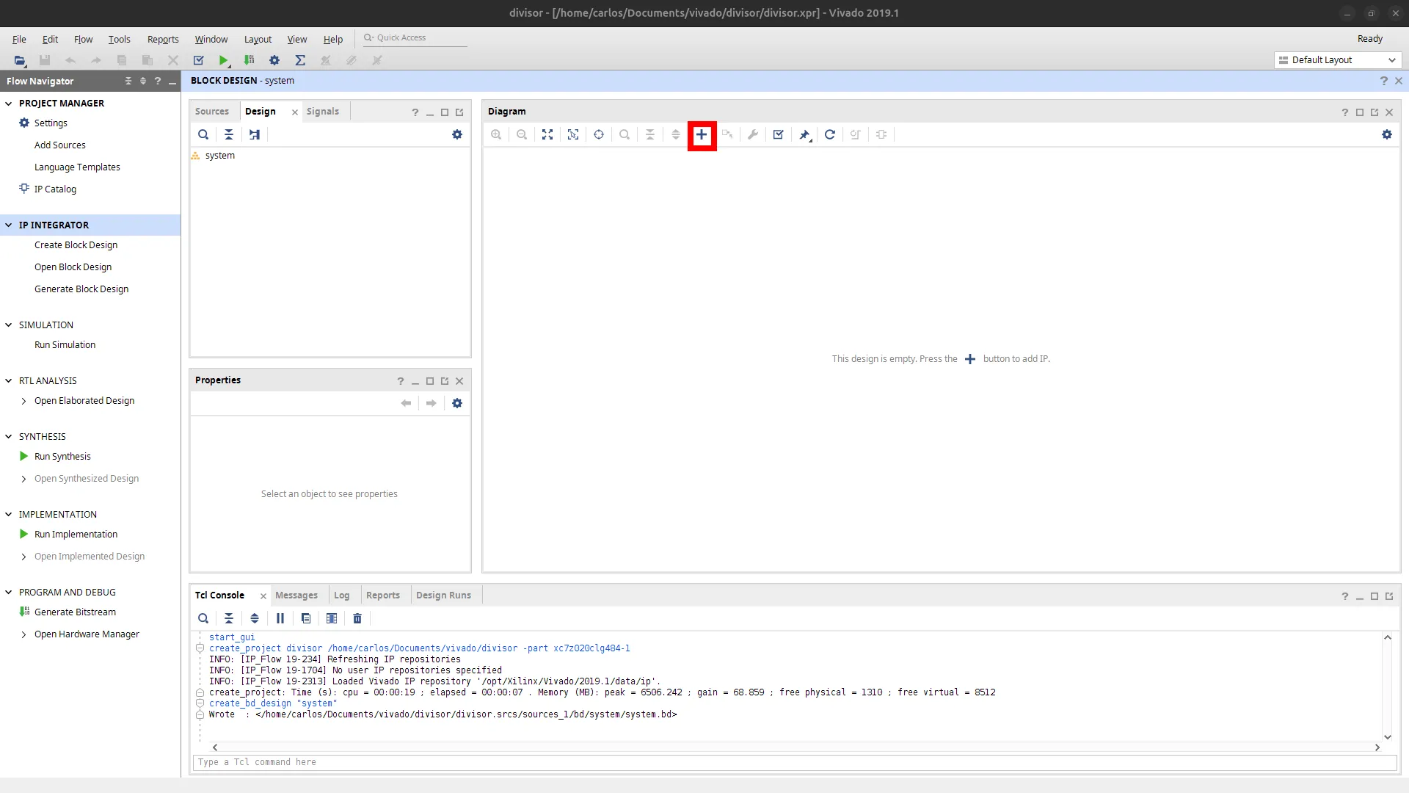Collapse the create_project command output in Tcl Console
The height and width of the screenshot is (793, 1409).
[x=200, y=648]
